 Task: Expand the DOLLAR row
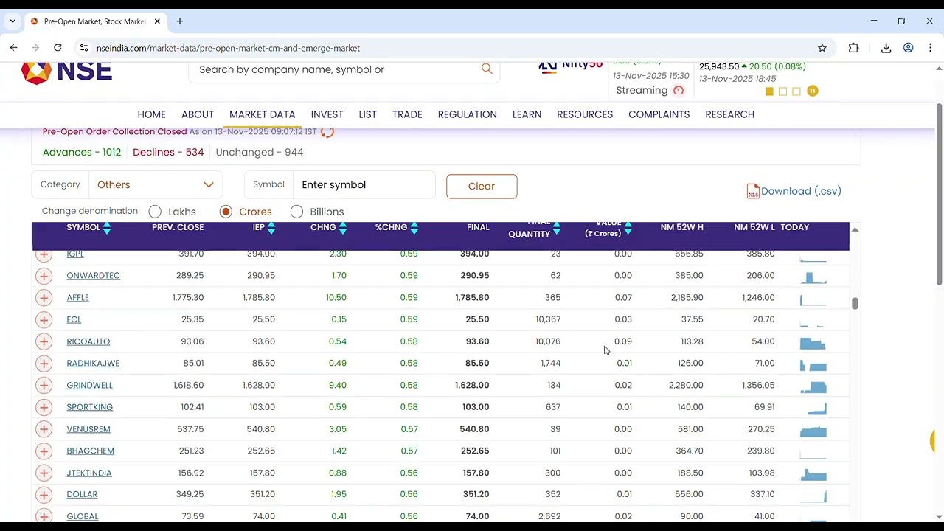click(44, 495)
